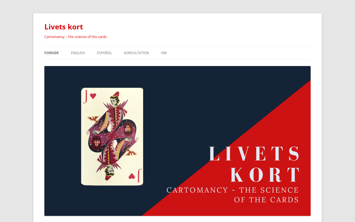Click the upright Jack's face on the card

[x=114, y=102]
